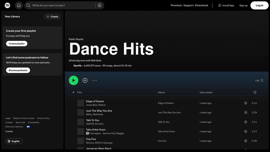Click Talk To You cover thumbnail
This screenshot has width=270, height=152.
(x=81, y=122)
